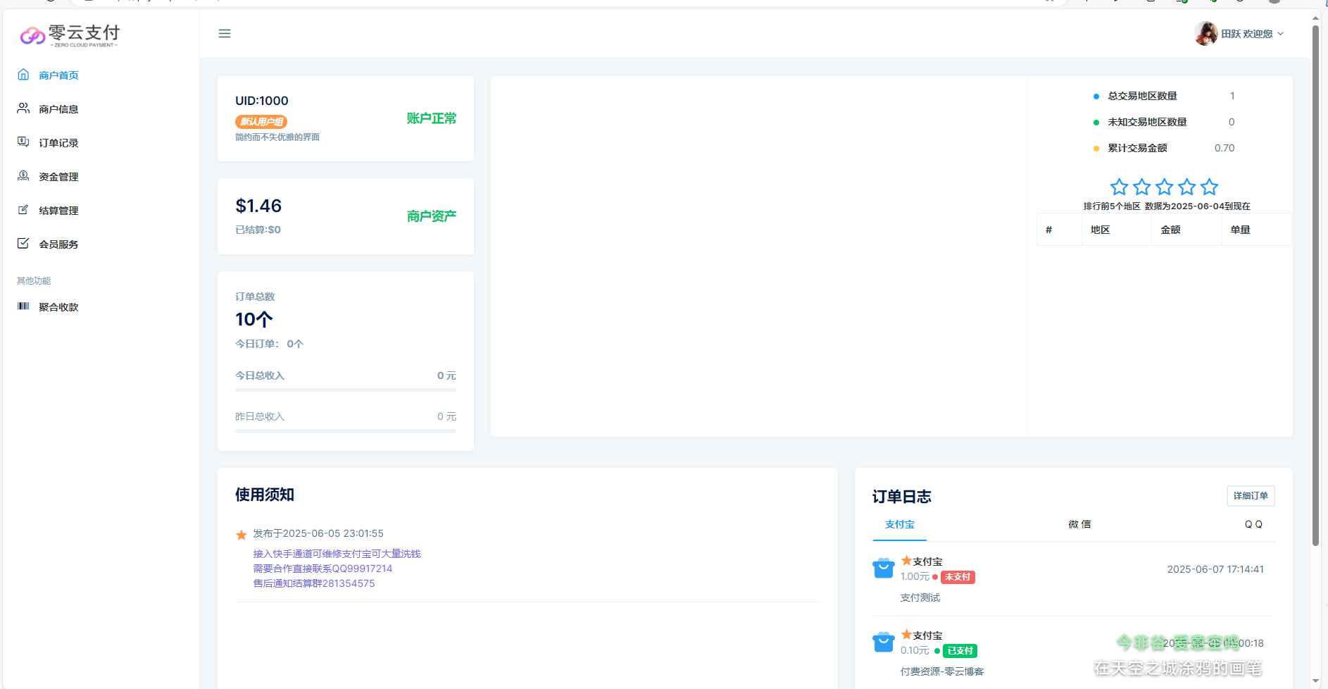Click the 金额 column header
This screenshot has height=689, width=1328.
(1170, 230)
